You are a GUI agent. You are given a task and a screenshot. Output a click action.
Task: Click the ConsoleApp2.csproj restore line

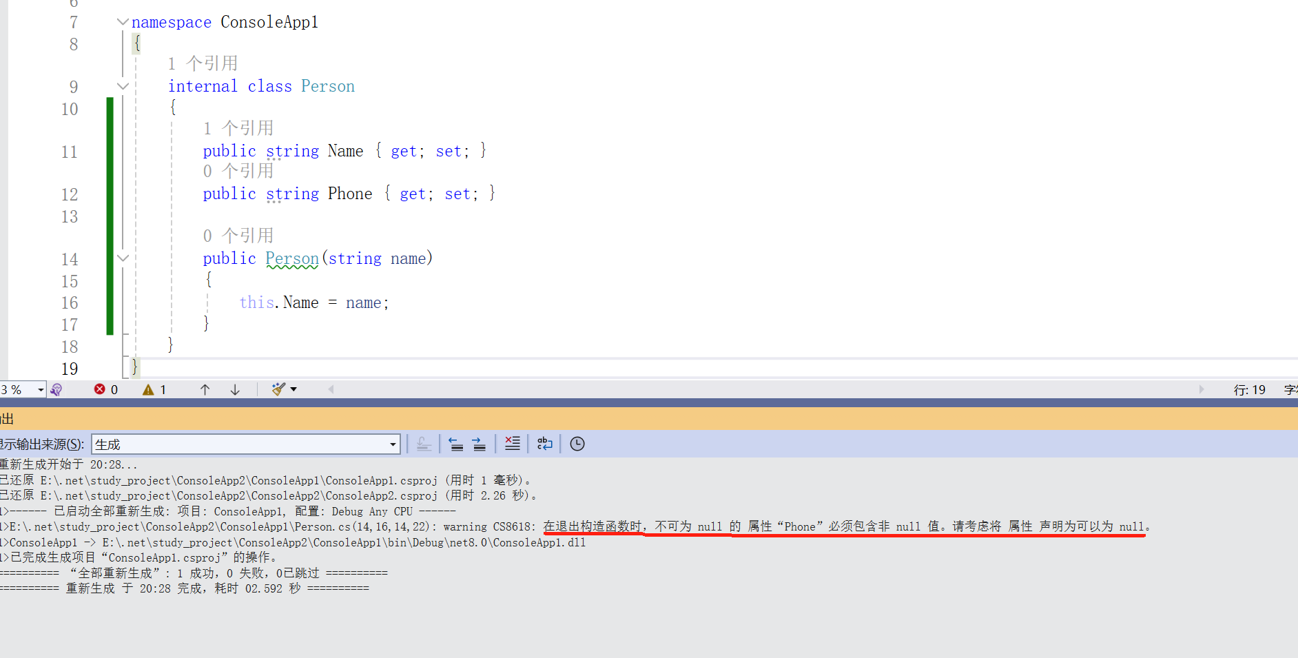(269, 495)
